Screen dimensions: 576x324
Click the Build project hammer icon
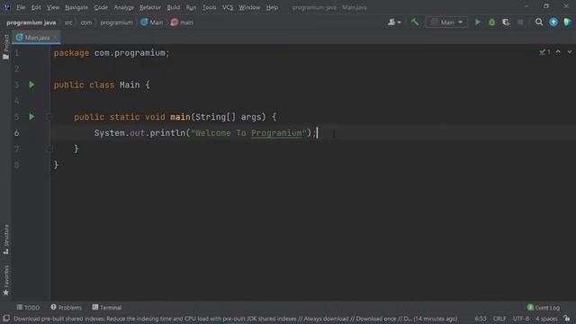[415, 22]
